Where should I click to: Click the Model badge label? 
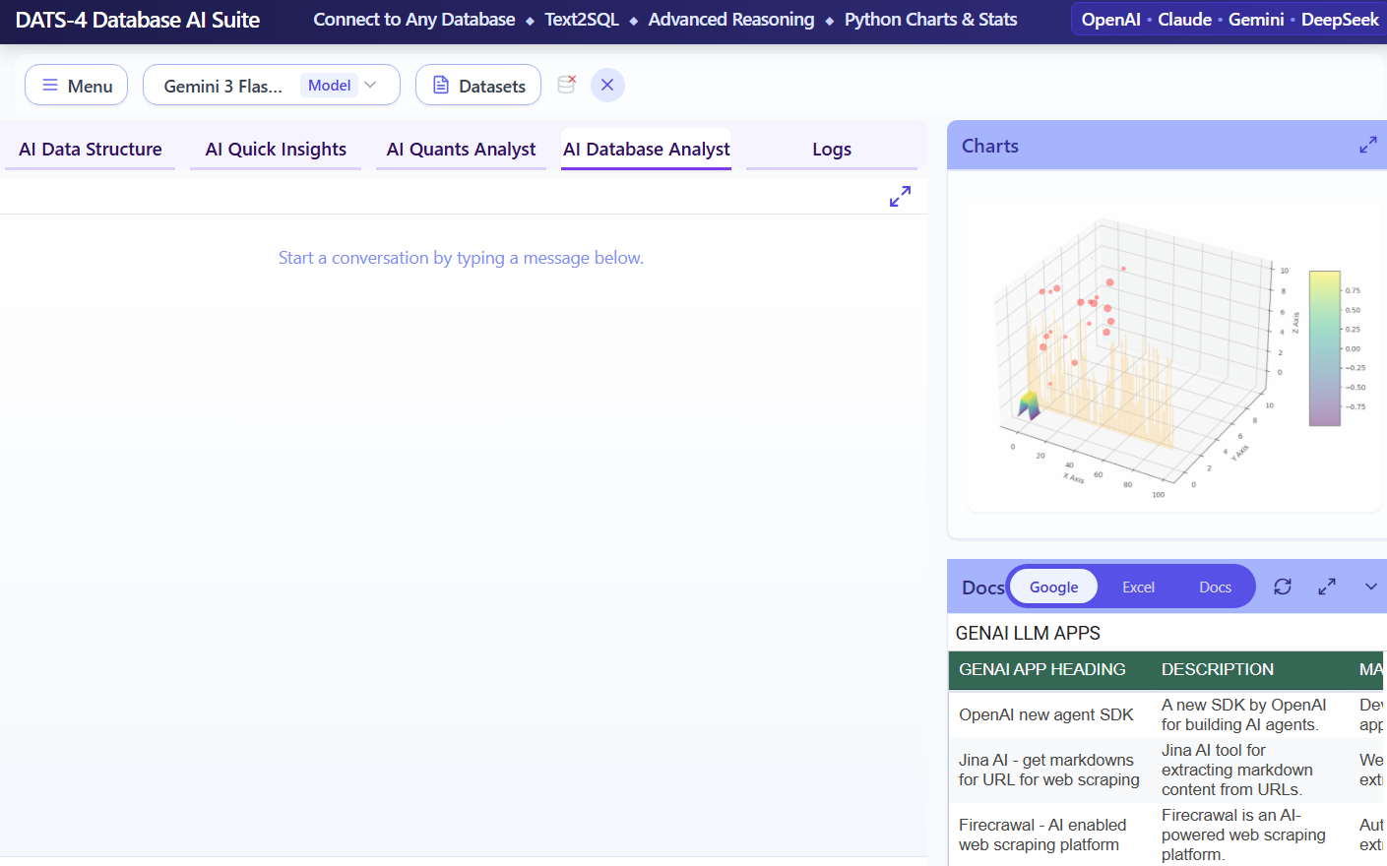click(329, 86)
